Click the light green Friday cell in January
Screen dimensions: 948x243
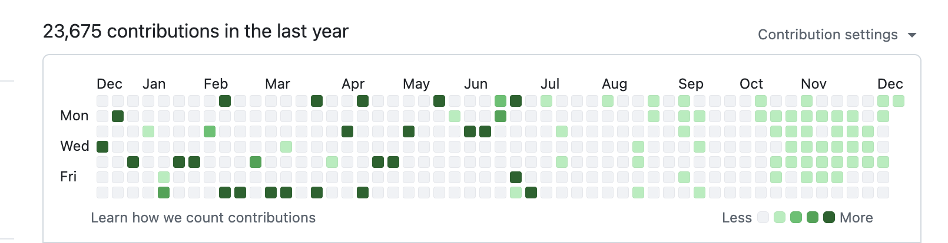(164, 177)
